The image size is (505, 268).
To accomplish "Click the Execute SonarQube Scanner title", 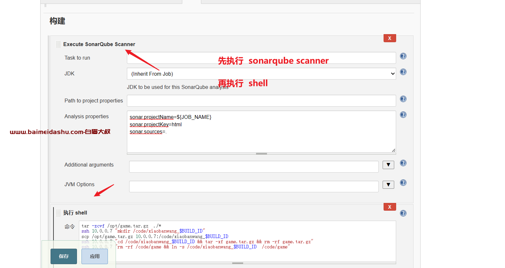I will point(99,44).
